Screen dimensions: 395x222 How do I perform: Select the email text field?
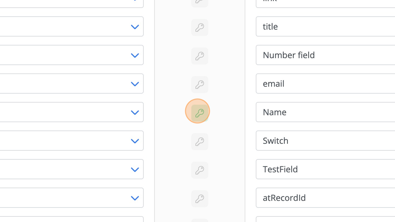click(326, 84)
